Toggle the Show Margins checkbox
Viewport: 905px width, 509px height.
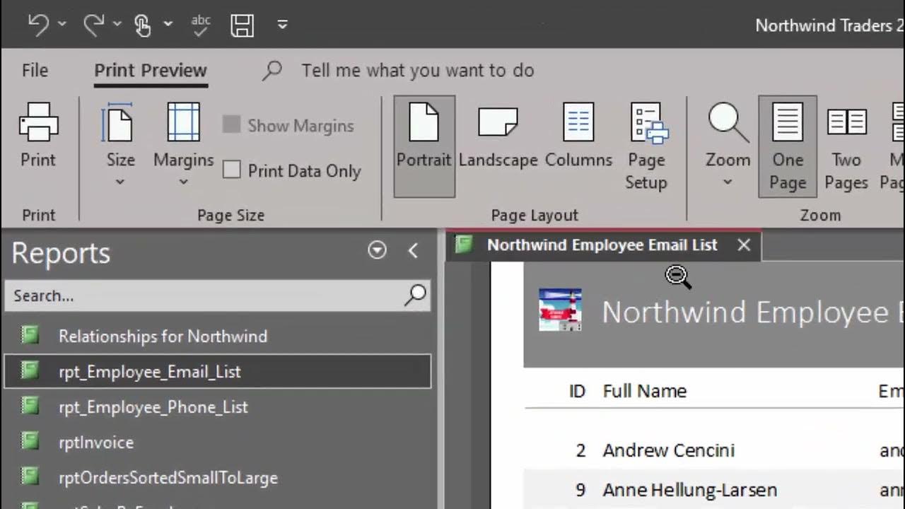tap(231, 125)
